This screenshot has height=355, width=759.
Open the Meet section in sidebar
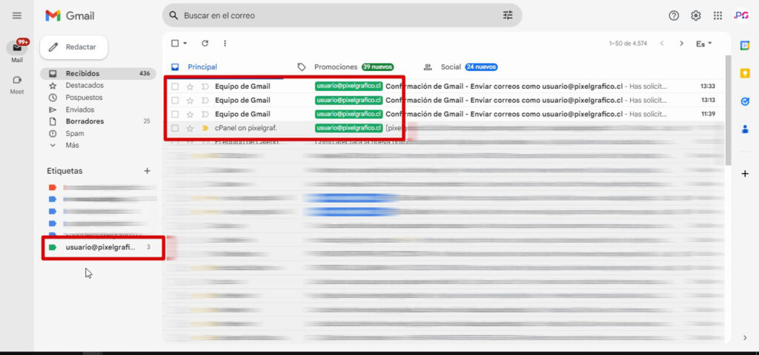pos(16,84)
